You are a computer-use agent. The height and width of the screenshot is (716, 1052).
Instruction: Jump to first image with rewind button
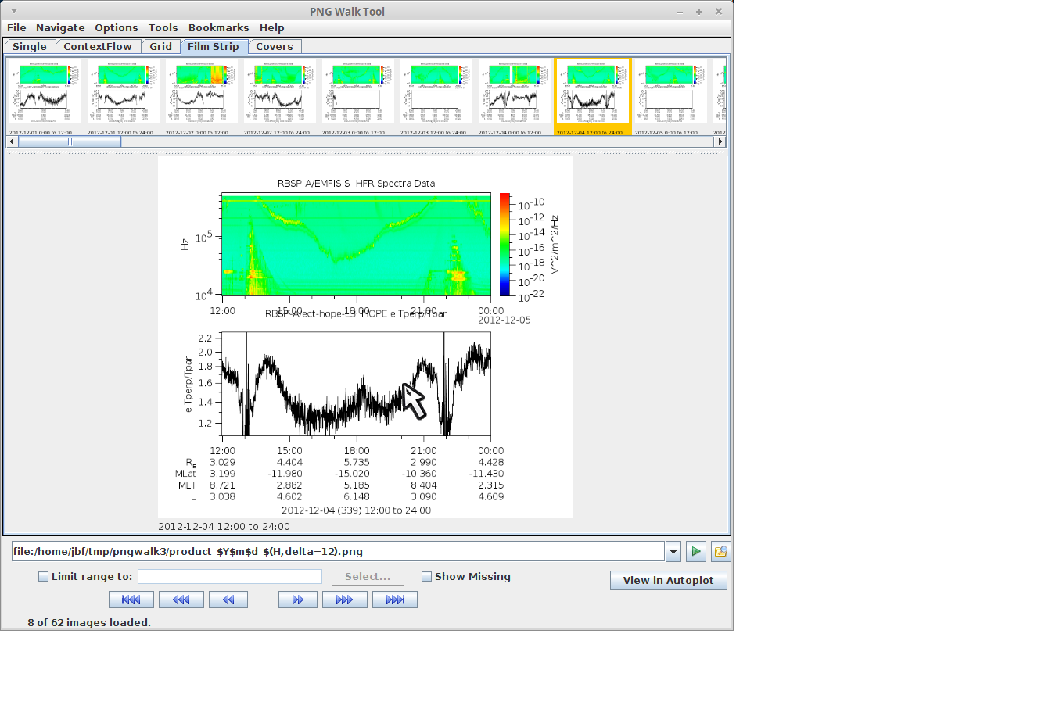pos(131,600)
